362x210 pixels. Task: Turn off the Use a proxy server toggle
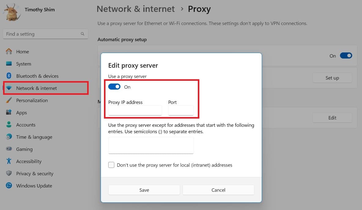point(114,87)
